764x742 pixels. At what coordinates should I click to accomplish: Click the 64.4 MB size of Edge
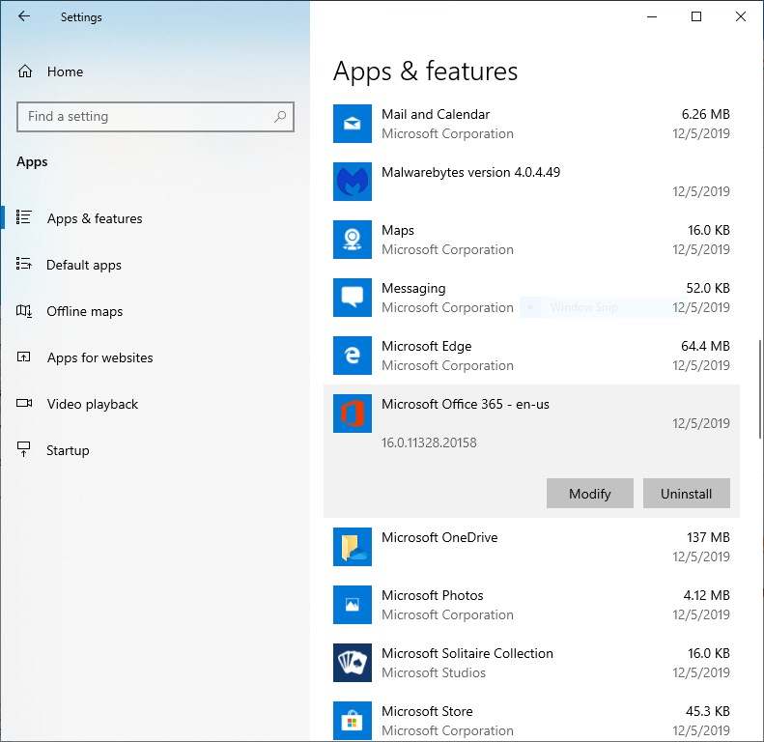coord(705,346)
